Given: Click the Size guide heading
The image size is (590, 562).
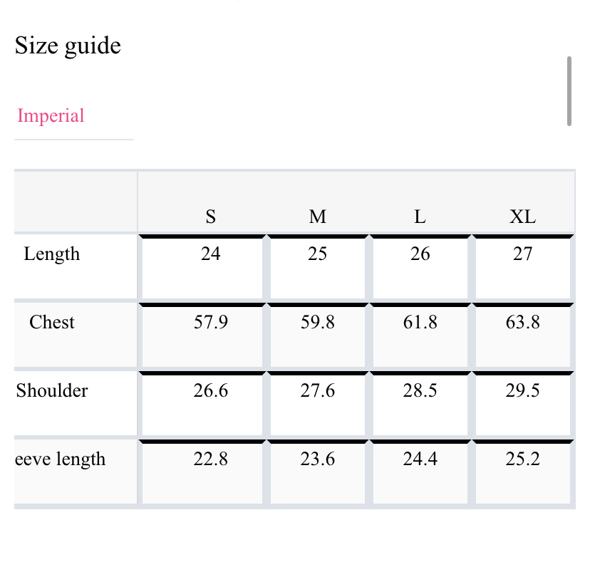Looking at the screenshot, I should [68, 46].
